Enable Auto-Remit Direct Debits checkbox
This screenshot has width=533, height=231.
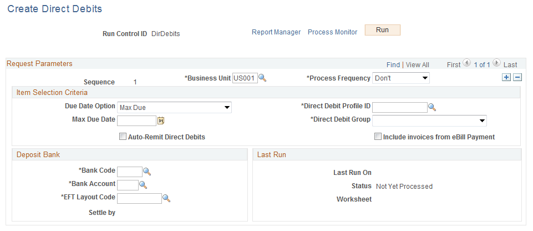tap(123, 137)
